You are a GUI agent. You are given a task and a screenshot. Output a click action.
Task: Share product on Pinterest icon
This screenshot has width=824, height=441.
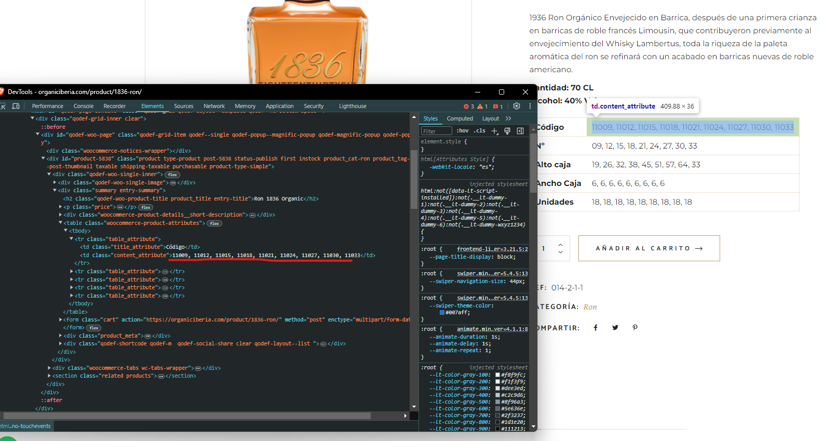click(635, 328)
